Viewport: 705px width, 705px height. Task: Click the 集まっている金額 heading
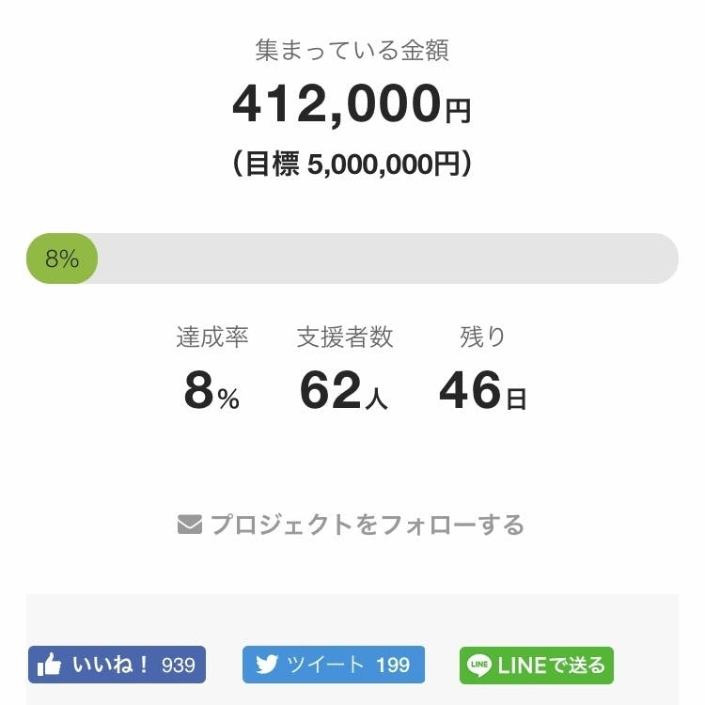click(352, 50)
